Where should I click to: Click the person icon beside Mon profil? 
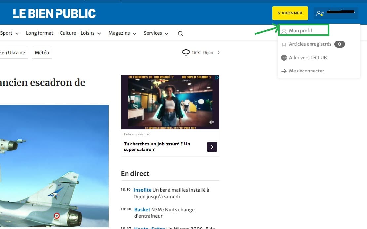pos(284,31)
